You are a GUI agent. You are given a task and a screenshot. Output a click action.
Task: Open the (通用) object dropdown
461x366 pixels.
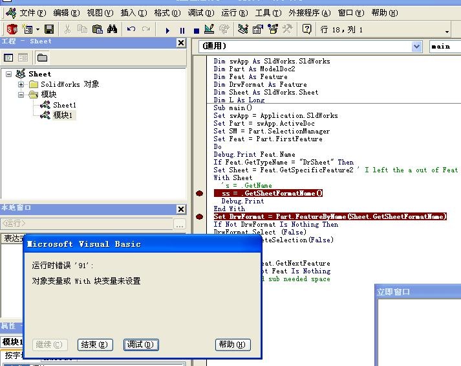pyautogui.click(x=416, y=47)
